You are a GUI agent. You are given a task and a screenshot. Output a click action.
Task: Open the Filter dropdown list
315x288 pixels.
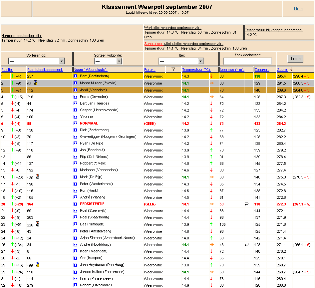click(181, 61)
